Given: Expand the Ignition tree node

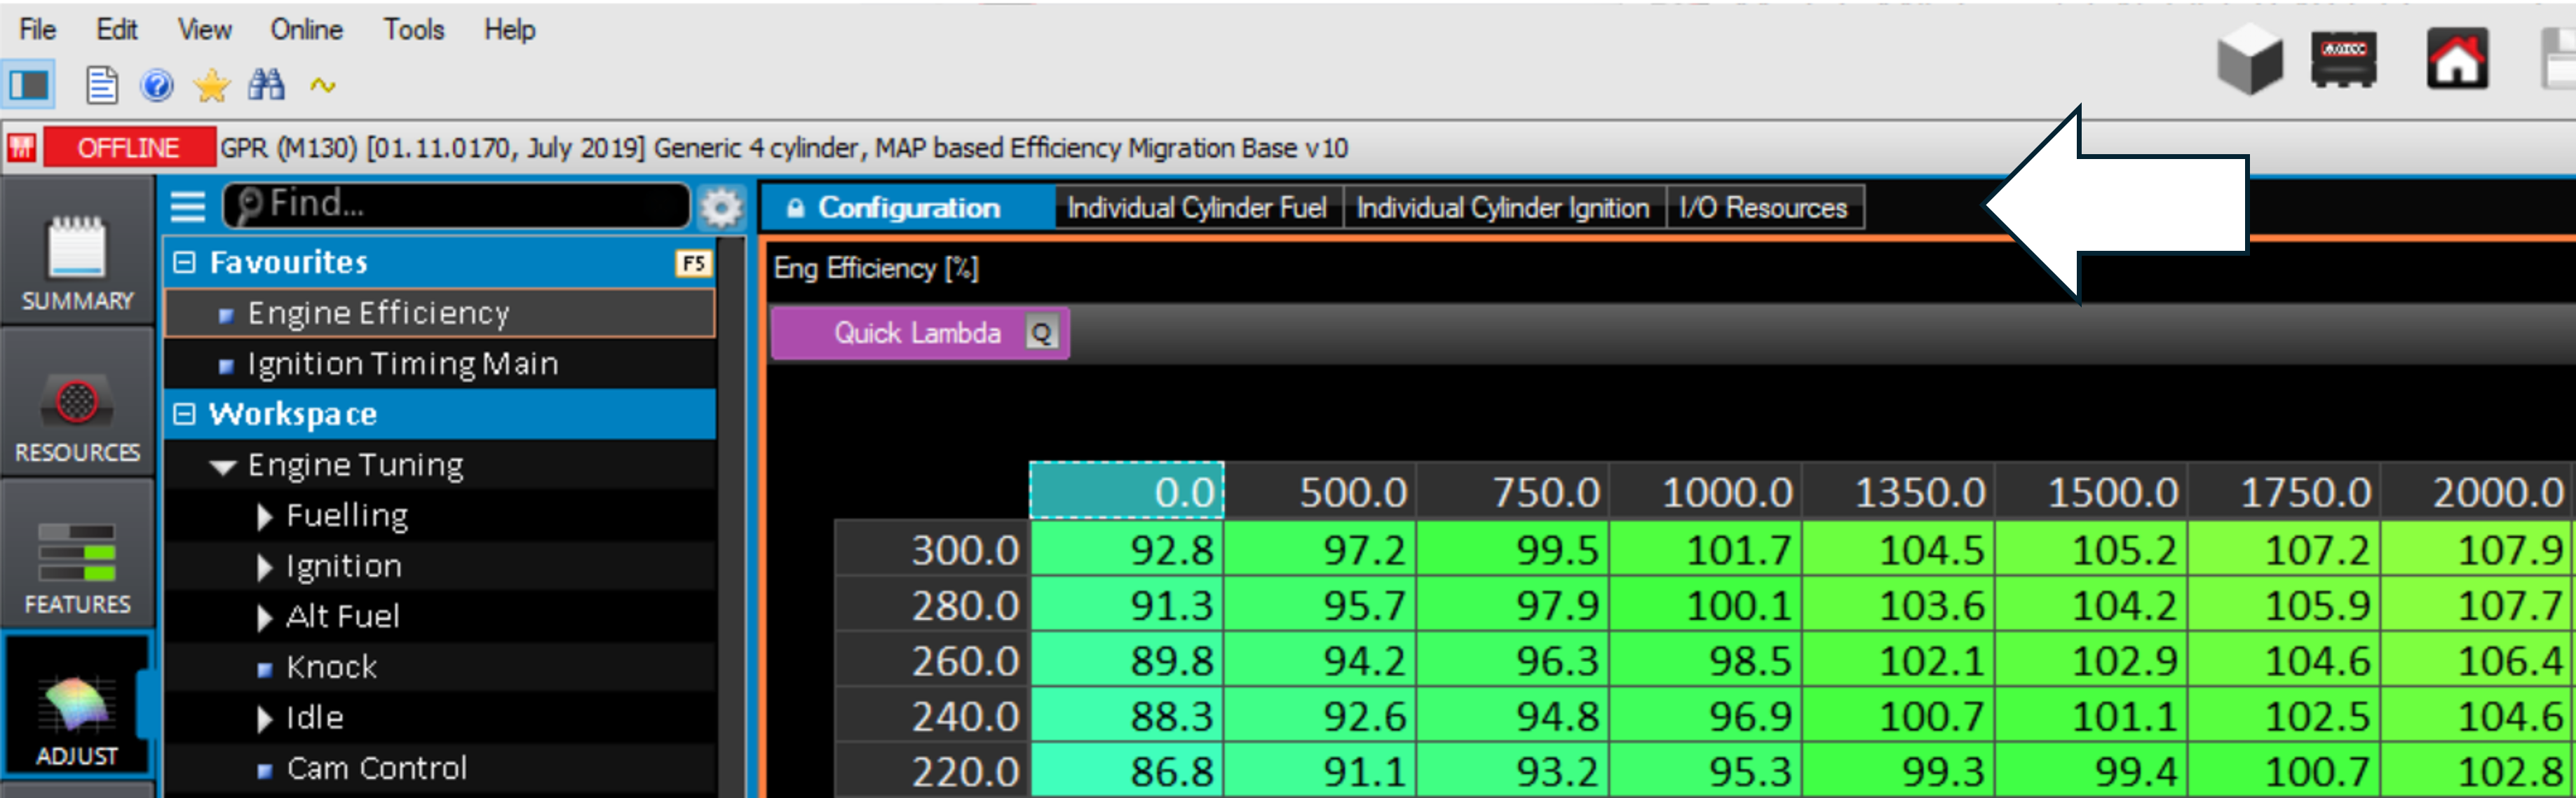Looking at the screenshot, I should pyautogui.click(x=264, y=567).
